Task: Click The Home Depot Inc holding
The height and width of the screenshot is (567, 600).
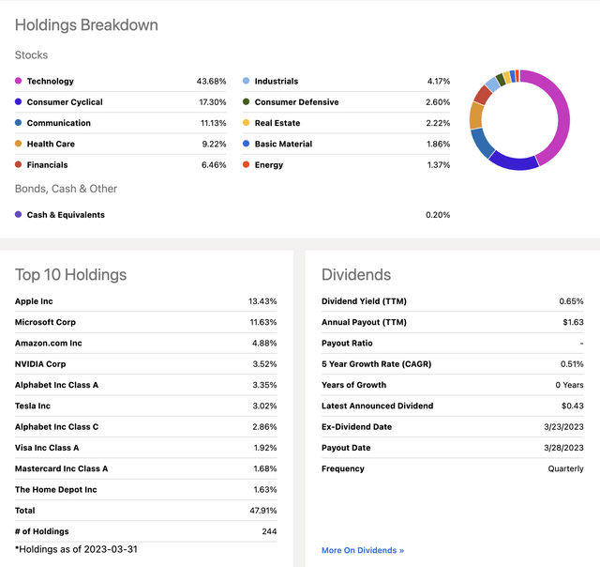Action: click(x=56, y=490)
